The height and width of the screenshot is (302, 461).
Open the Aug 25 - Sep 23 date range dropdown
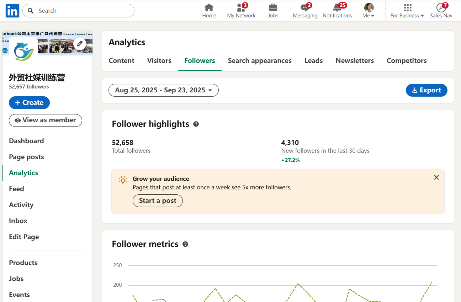click(164, 90)
